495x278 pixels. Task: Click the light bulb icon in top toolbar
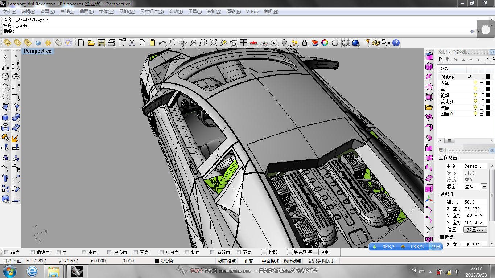[284, 43]
